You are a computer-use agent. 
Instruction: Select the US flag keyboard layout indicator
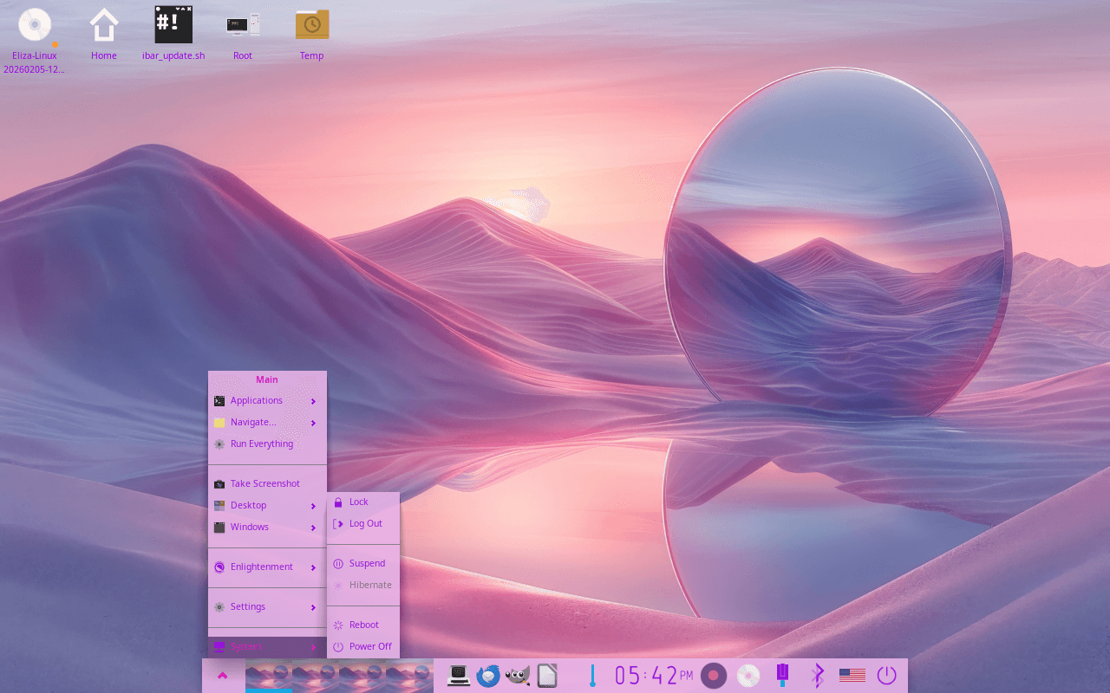852,675
